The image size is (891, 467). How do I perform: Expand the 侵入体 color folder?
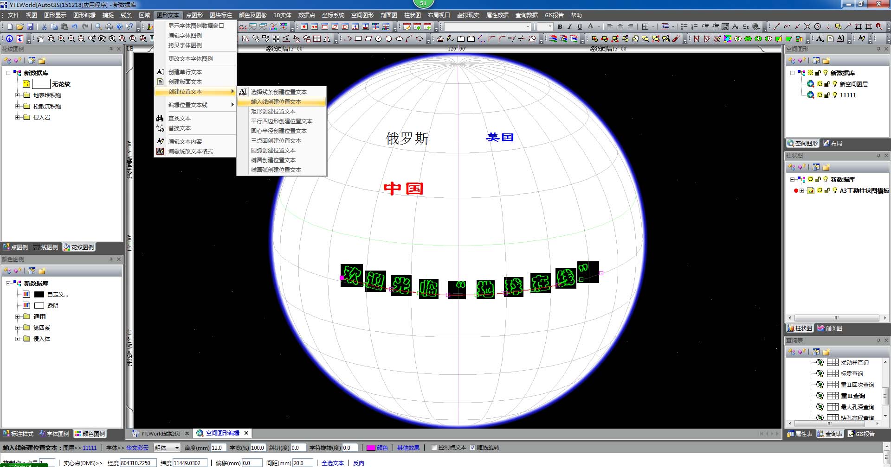(x=18, y=339)
